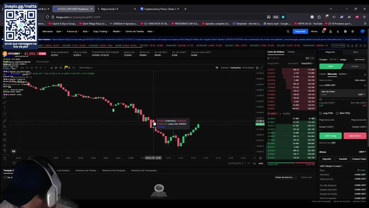This screenshot has width=369, height=208.
Task: Click the order amount slider handle
Action: (x=321, y=99)
